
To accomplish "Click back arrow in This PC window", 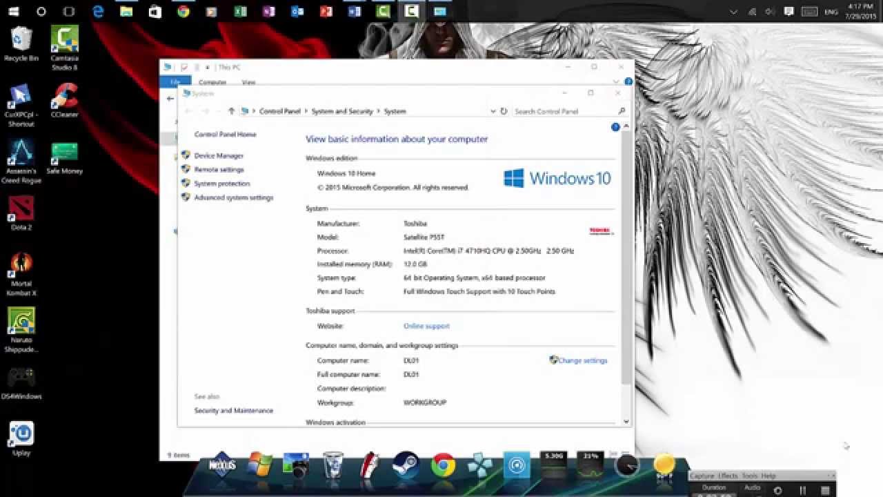I will coord(170,99).
